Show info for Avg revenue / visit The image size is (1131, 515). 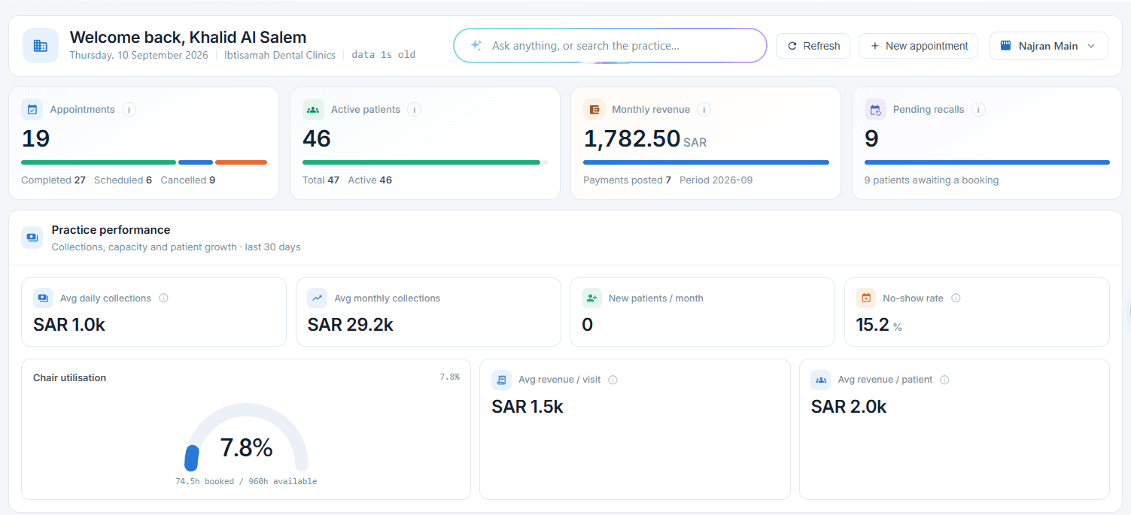613,380
